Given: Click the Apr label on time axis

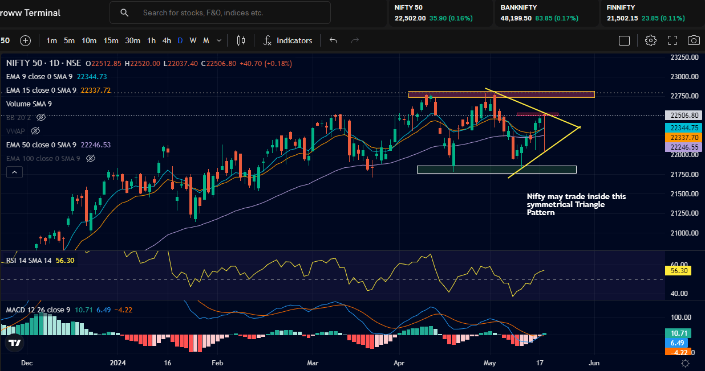Looking at the screenshot, I should (399, 362).
